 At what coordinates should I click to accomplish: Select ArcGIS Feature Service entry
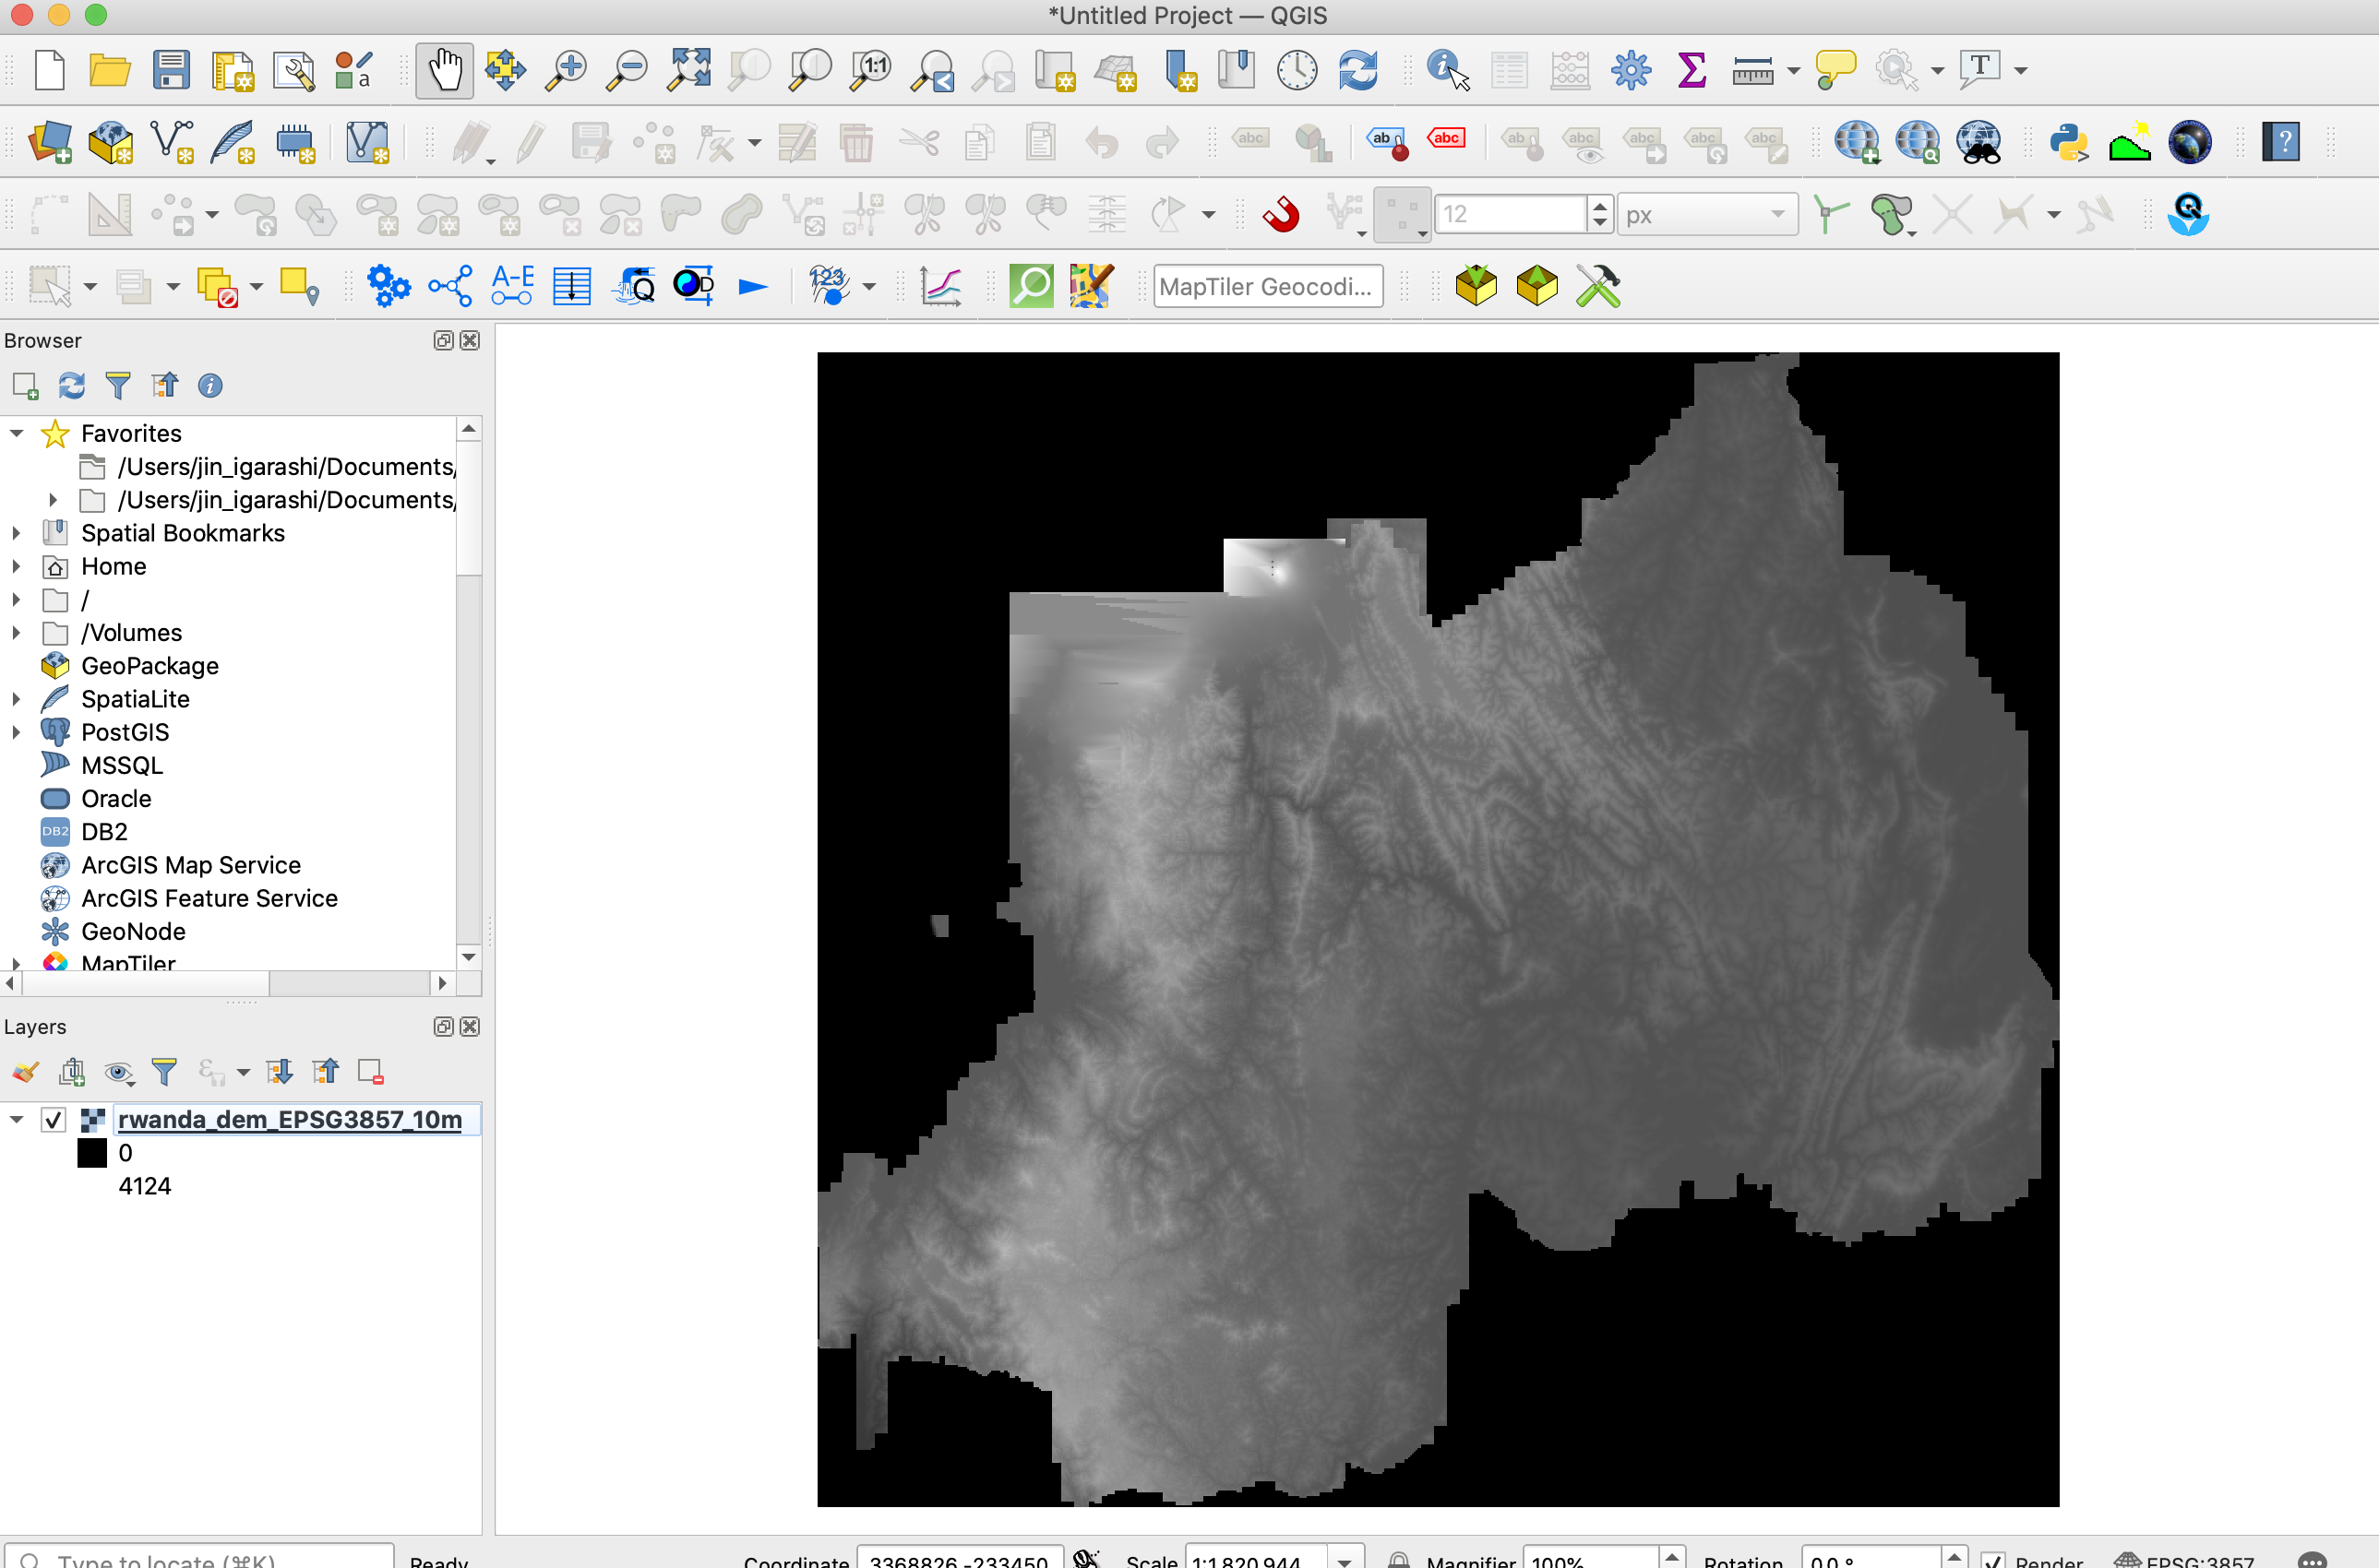[x=209, y=898]
